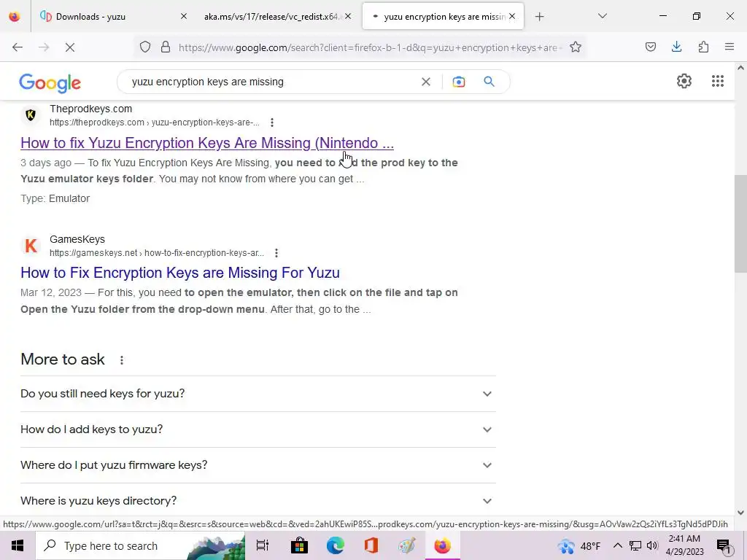
Task: Clear the Google search box text
Action: [426, 82]
